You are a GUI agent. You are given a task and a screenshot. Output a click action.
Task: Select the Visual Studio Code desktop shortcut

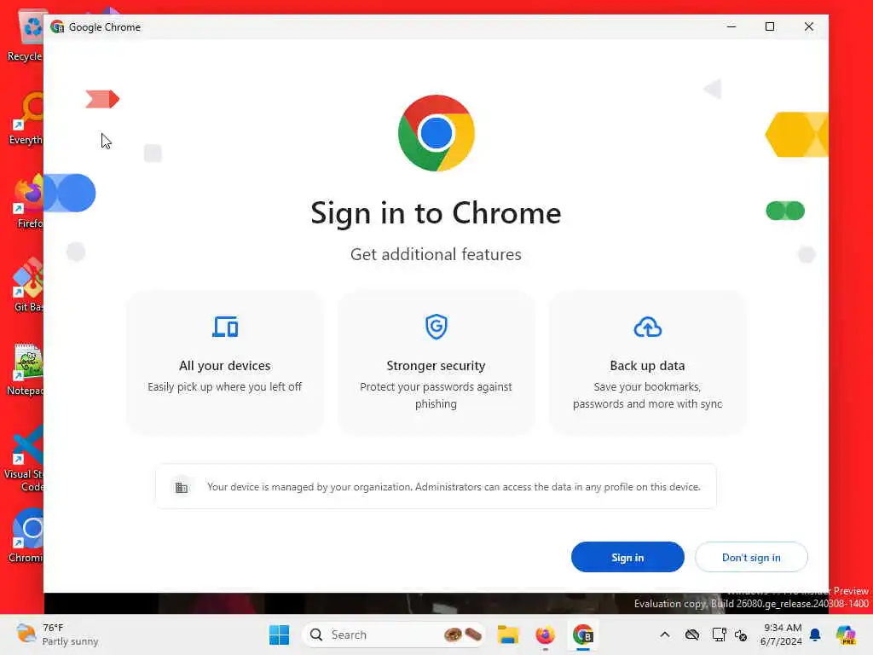[x=23, y=458]
